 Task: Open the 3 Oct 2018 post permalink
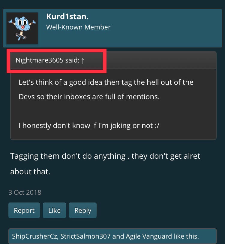(x=25, y=193)
